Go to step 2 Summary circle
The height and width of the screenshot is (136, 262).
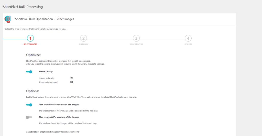pos(84,38)
